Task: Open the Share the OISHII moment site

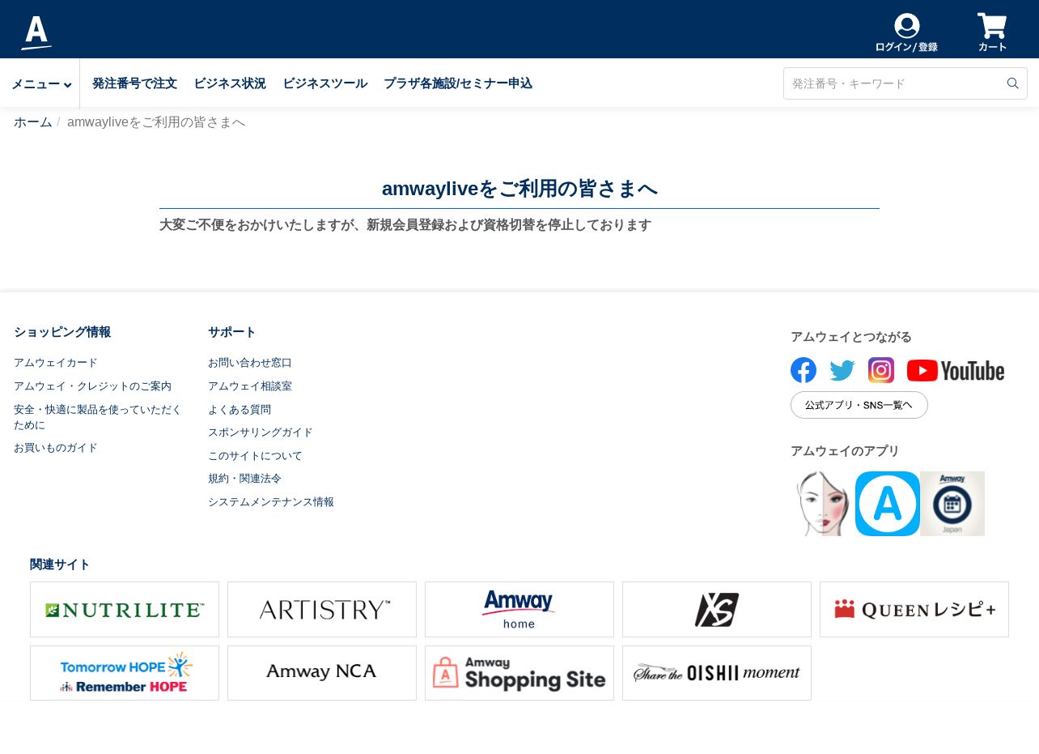Action: (x=717, y=673)
